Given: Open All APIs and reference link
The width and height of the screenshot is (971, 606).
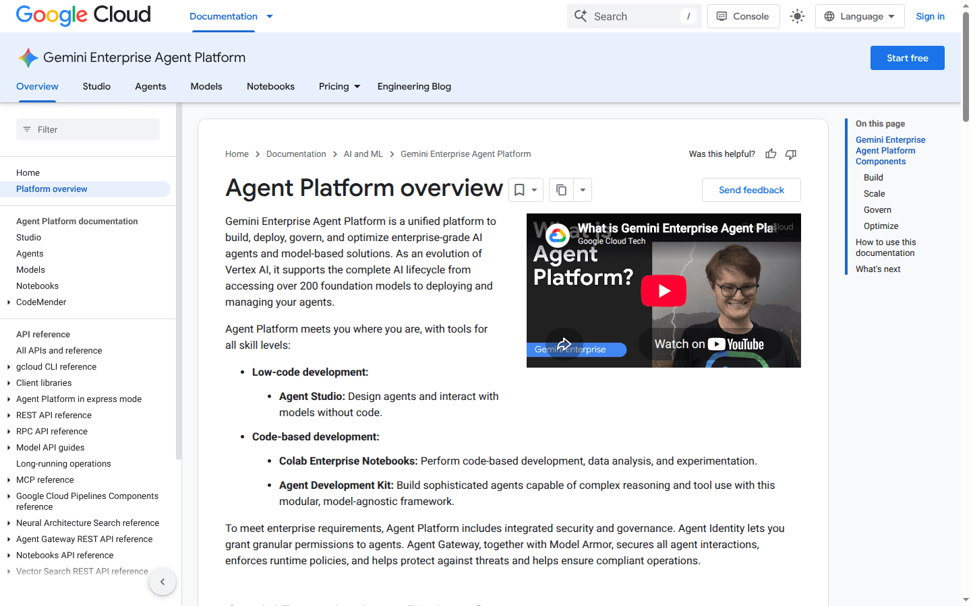Looking at the screenshot, I should [x=59, y=351].
